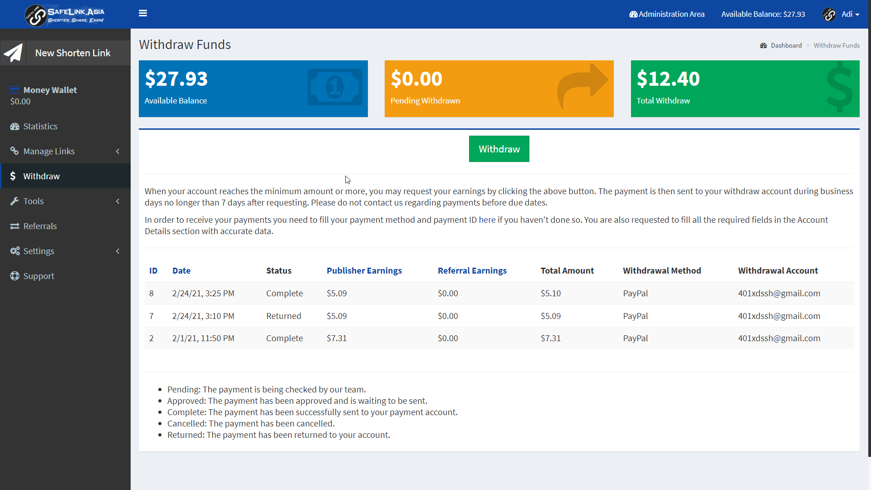Collapse the Tools submenu chevron
Viewport: 871px width, 490px height.
pos(118,201)
